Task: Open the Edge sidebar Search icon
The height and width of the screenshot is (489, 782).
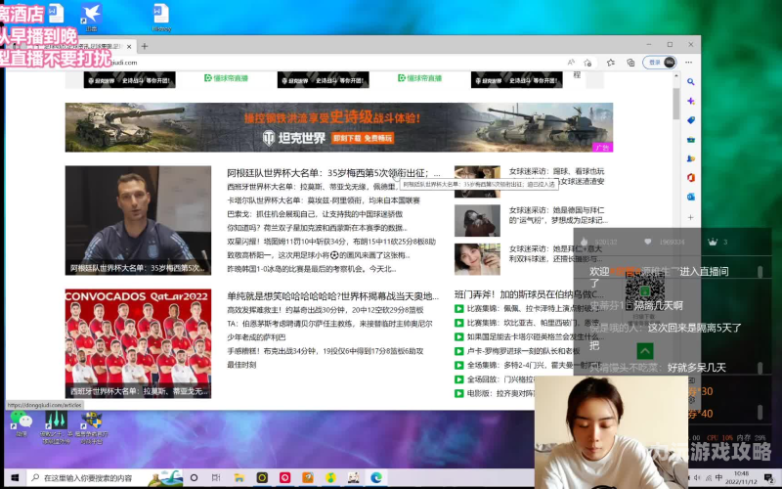Action: coord(691,82)
